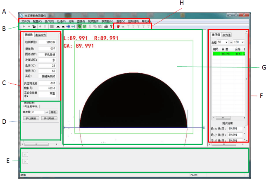The height and width of the screenshot is (187, 271).
Task: Select the smaller drop shape icon
Action: 63,26
